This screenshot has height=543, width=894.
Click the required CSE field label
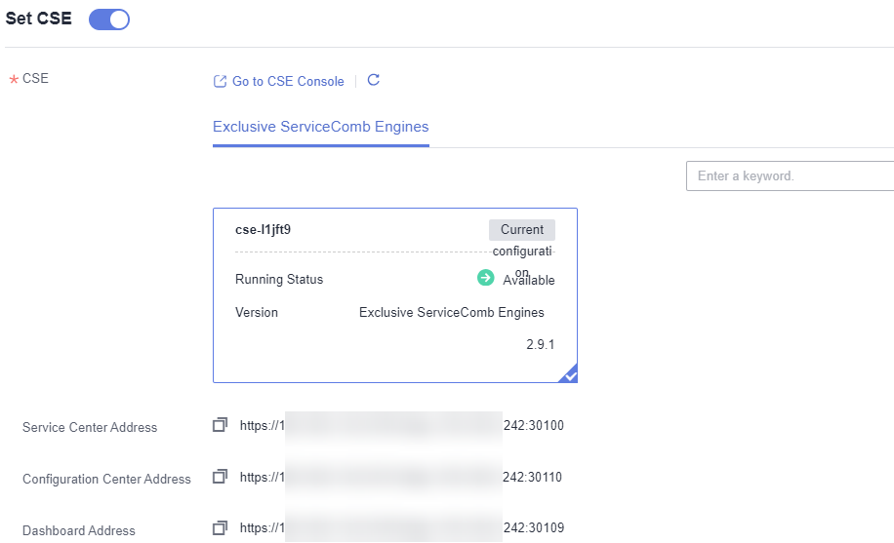(35, 79)
